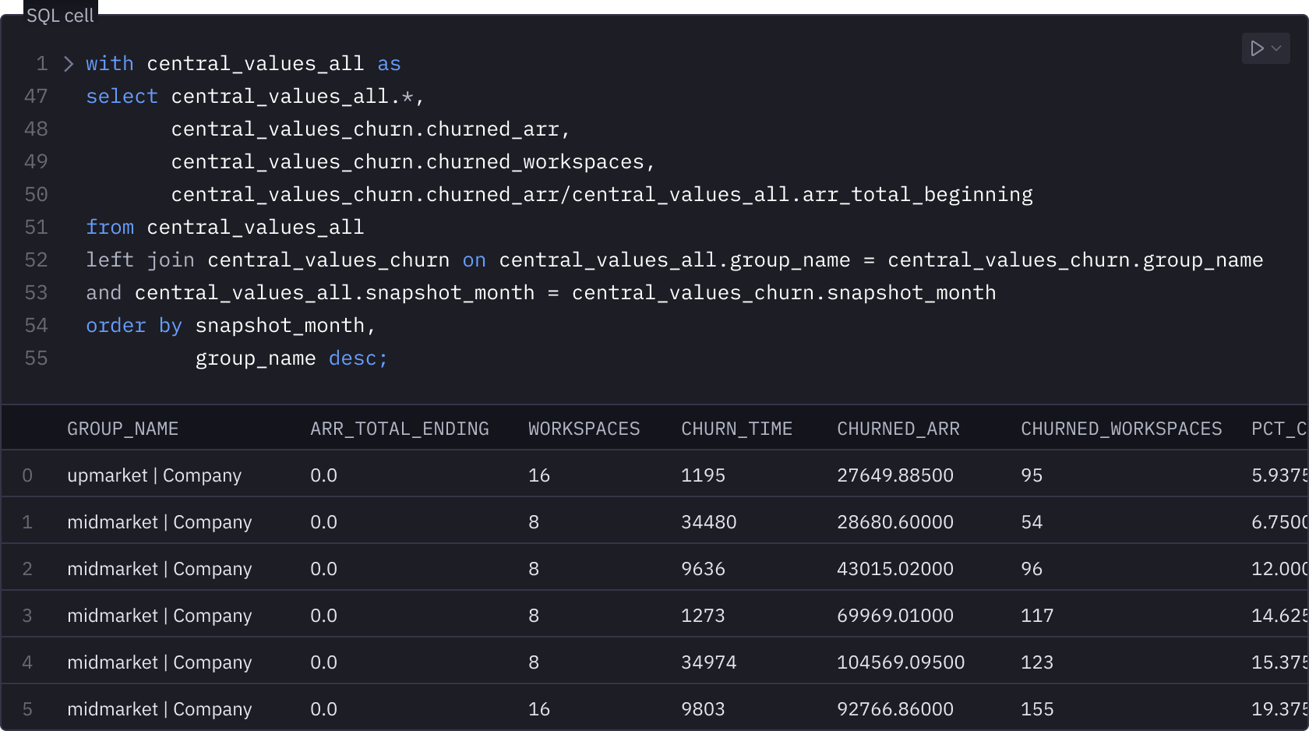Select the WORKSPACES column header
1309x731 pixels.
[584, 428]
